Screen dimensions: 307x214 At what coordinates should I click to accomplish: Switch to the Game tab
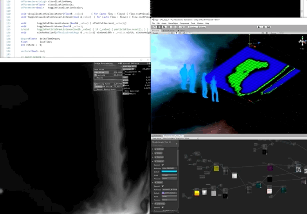click(181, 30)
